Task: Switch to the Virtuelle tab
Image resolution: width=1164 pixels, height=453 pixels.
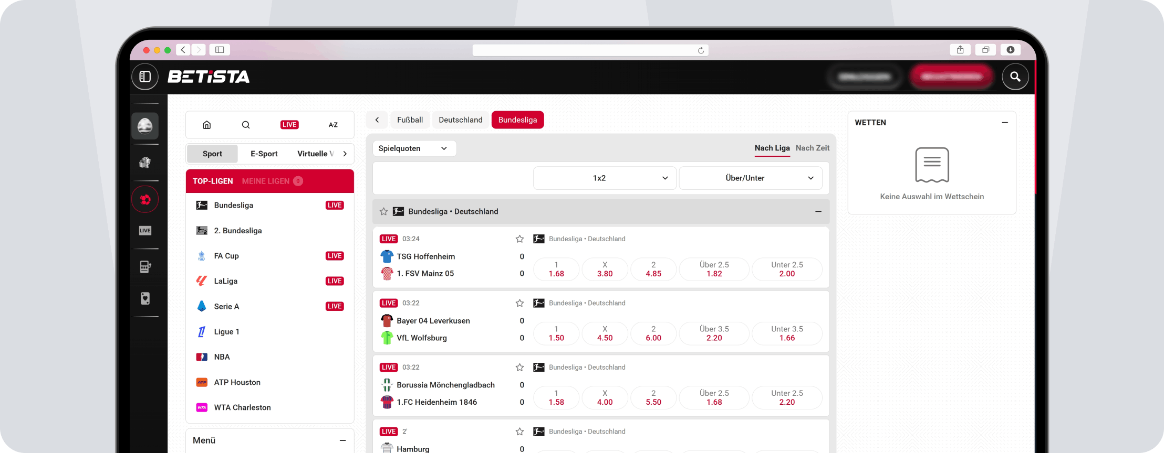Action: click(x=315, y=154)
